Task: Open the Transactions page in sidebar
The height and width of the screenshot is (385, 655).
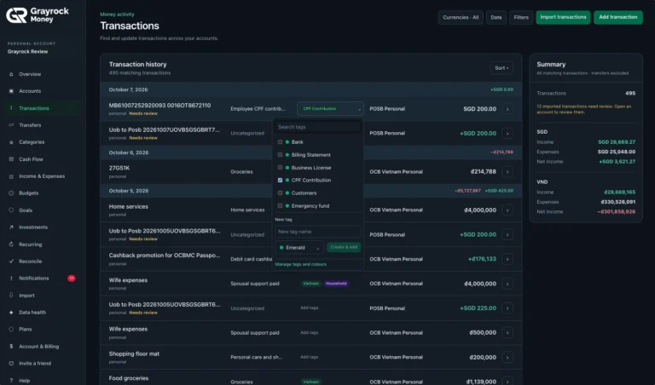Action: [42, 108]
